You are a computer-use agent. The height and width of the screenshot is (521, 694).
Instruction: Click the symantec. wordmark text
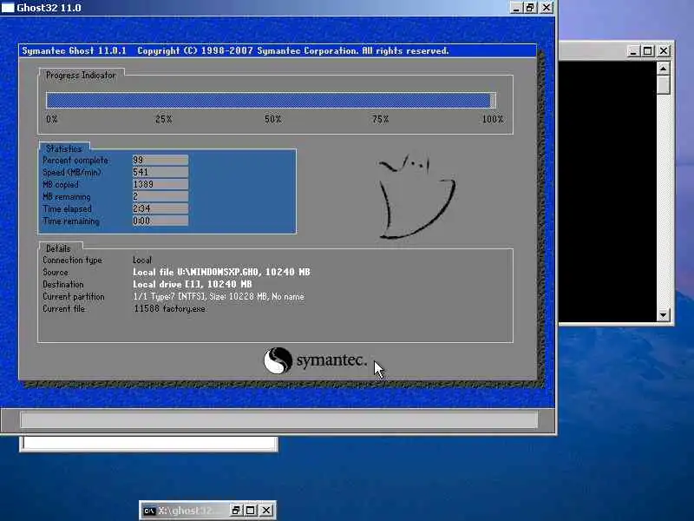coord(331,360)
